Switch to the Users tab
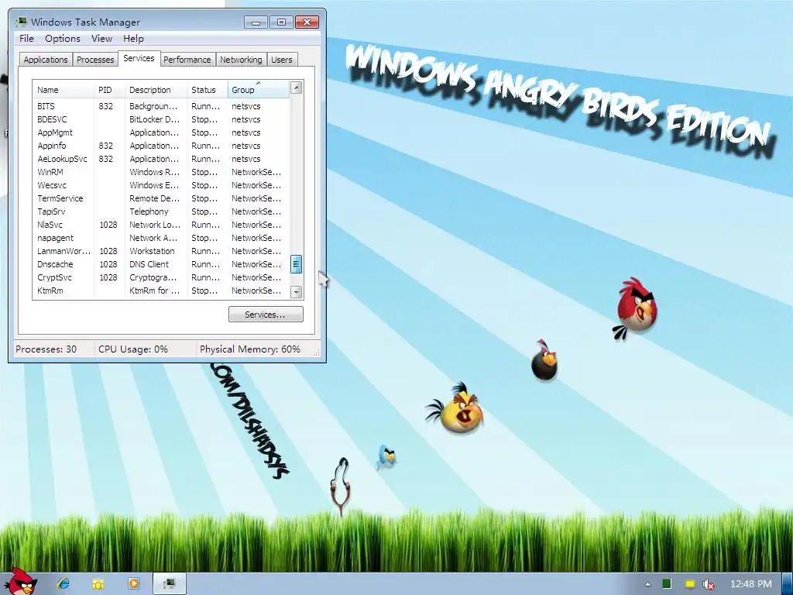The image size is (793, 595). click(282, 59)
